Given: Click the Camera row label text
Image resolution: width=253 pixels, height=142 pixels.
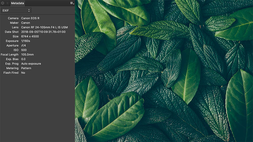Looking at the screenshot, I should coord(13,18).
